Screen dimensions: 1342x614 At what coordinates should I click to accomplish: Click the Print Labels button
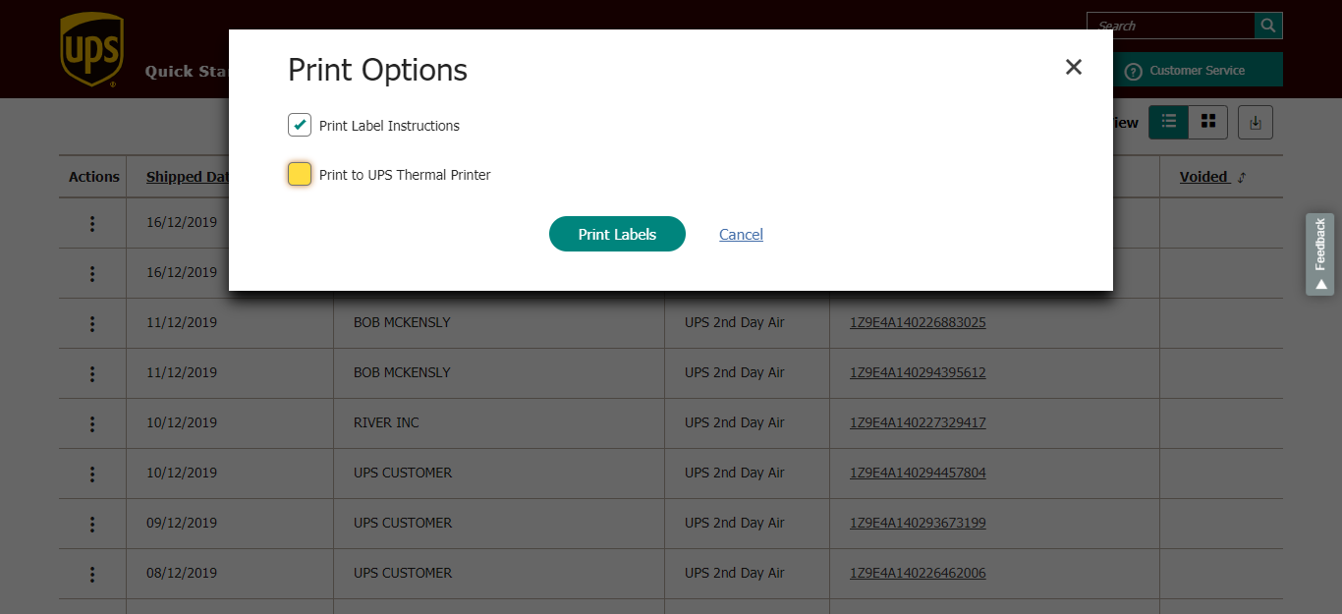[616, 234]
